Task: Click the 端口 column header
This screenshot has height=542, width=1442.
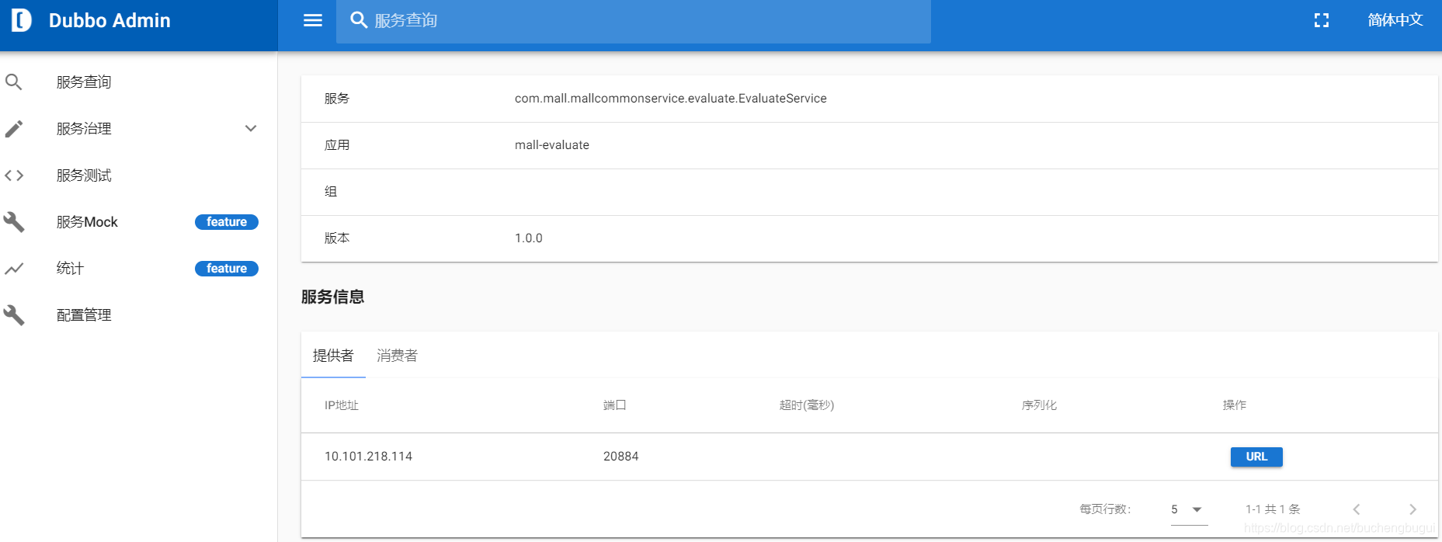Action: tap(615, 405)
